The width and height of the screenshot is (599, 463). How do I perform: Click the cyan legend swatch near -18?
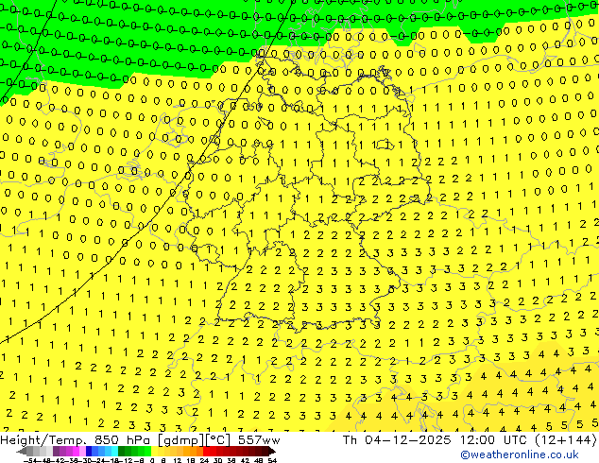tap(114, 452)
